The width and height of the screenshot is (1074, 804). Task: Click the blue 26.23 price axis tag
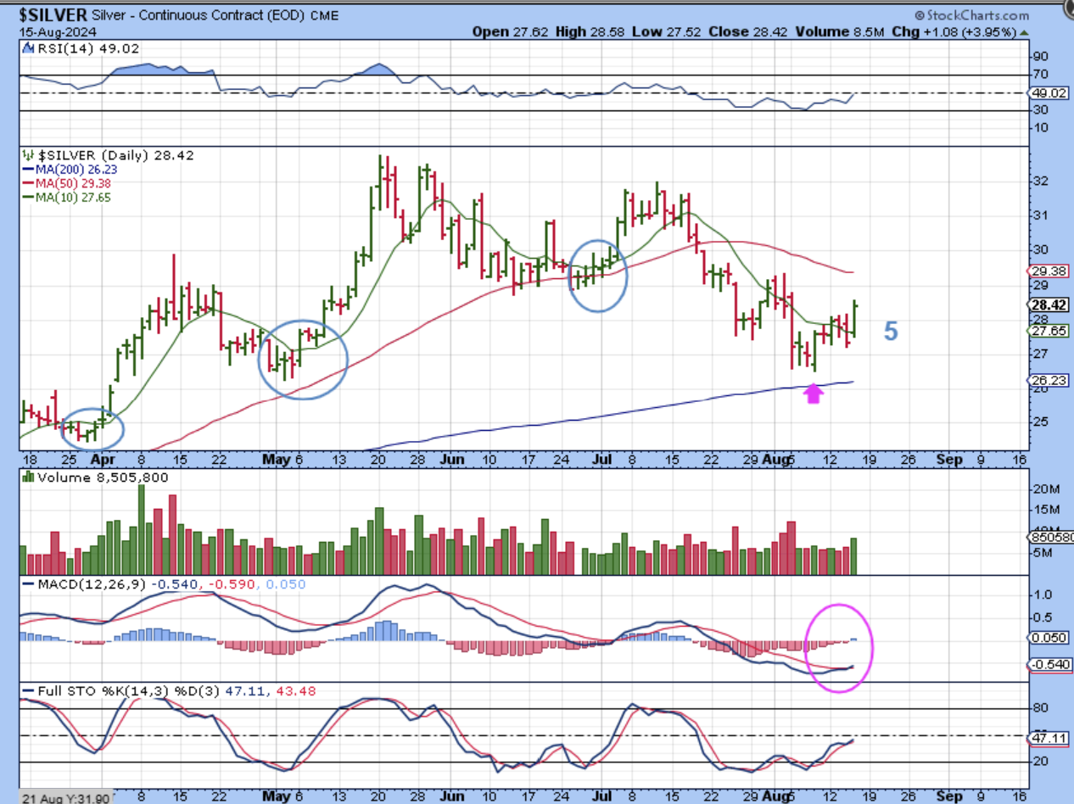(x=1049, y=381)
